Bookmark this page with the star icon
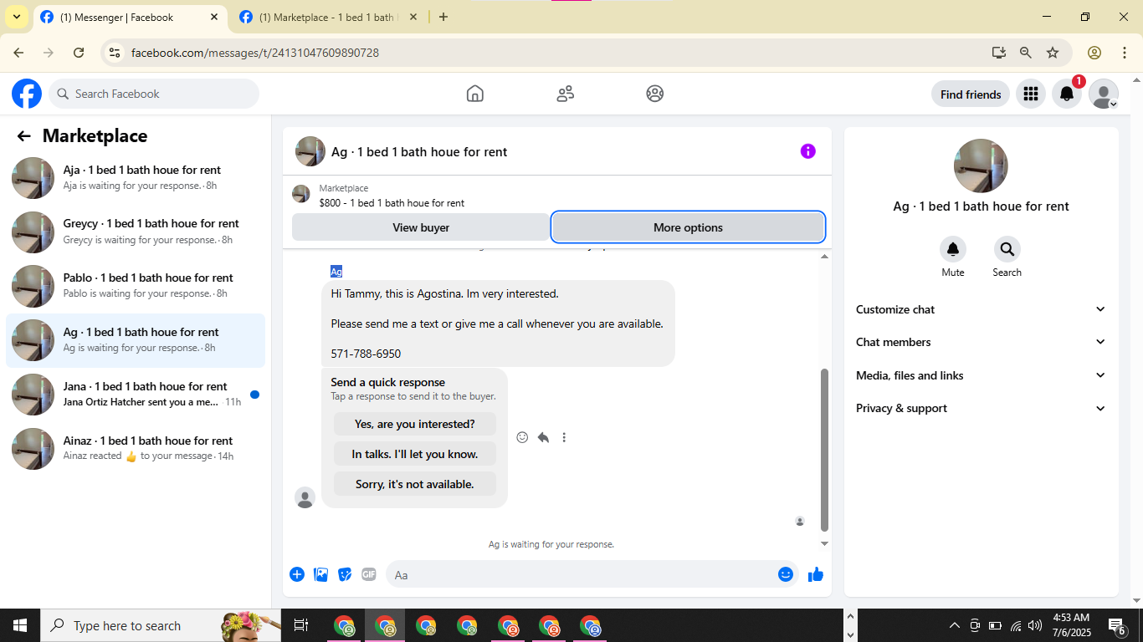Image resolution: width=1143 pixels, height=642 pixels. point(1053,53)
